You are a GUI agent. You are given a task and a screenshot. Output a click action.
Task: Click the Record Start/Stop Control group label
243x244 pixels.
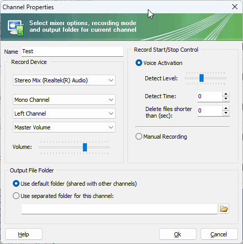click(x=166, y=50)
